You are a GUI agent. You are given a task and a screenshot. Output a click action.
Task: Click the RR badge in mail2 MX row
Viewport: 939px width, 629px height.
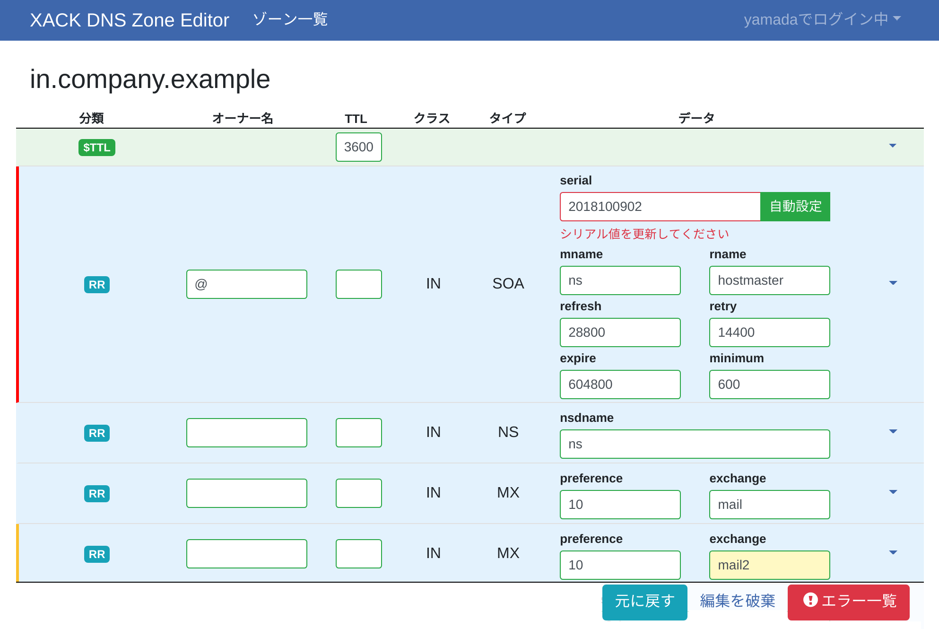click(96, 554)
